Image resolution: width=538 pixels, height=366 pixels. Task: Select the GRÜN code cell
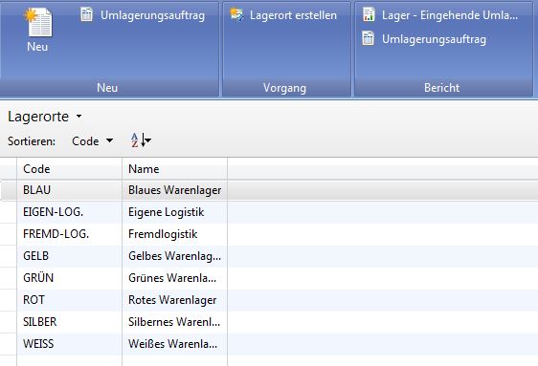pos(69,278)
